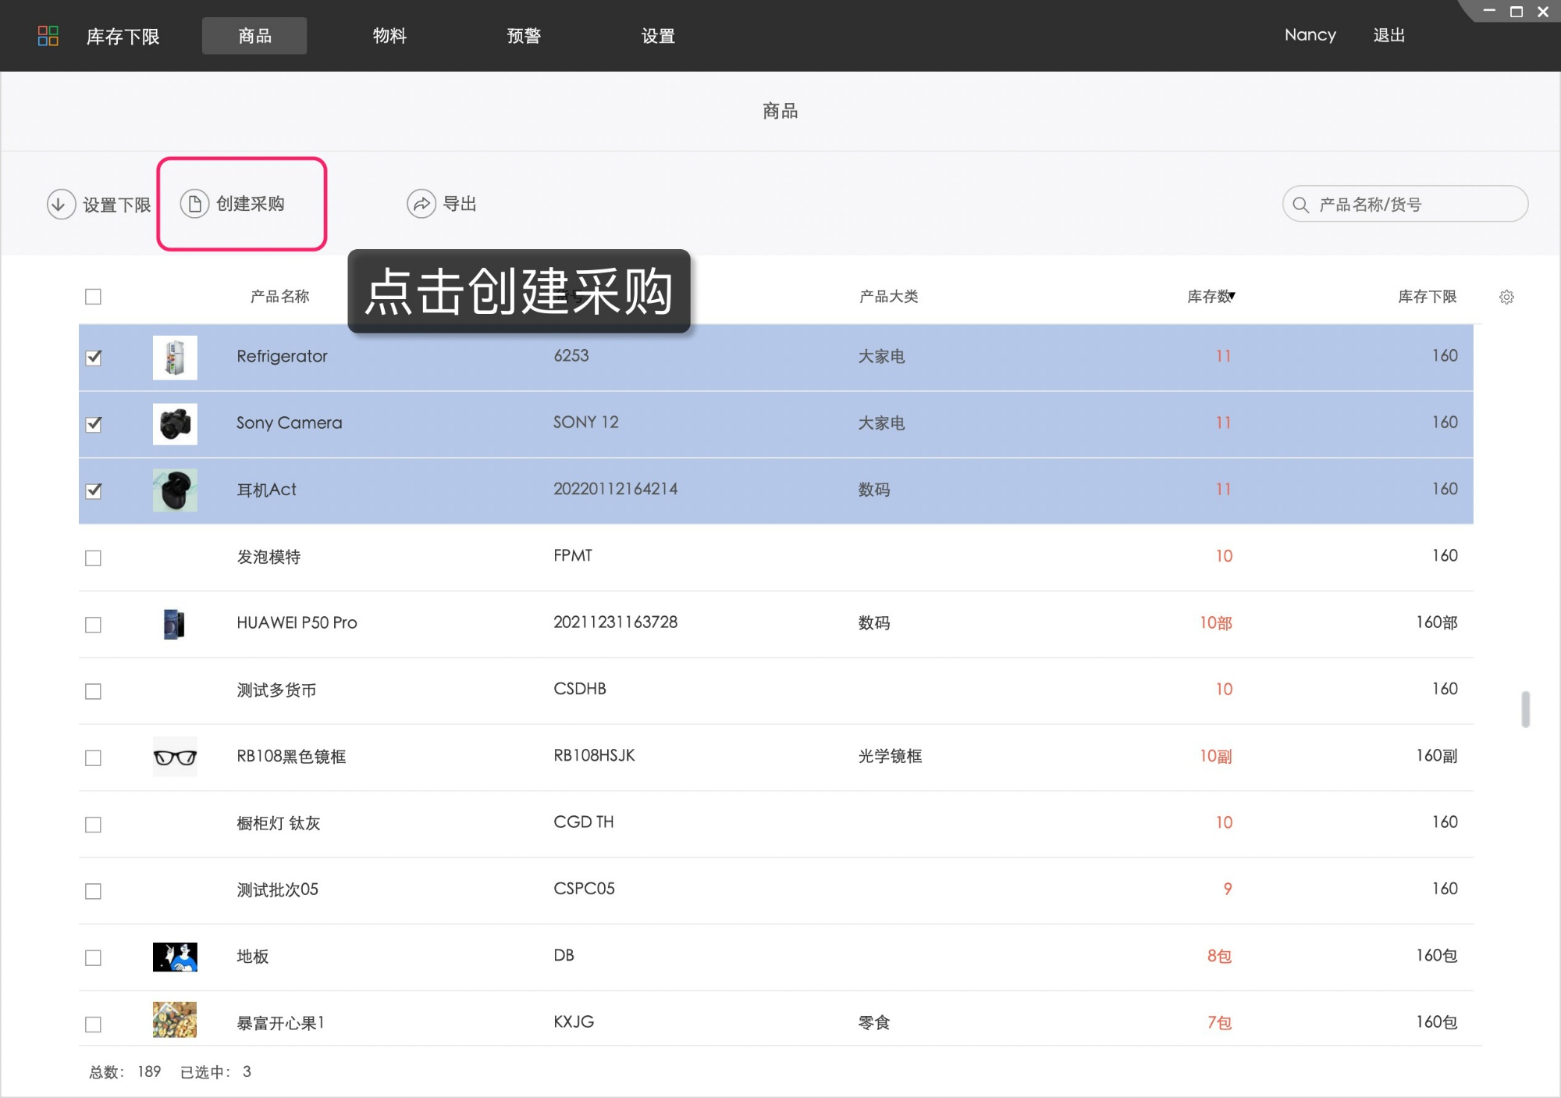Check the 橱柜灯 钛灰 row checkbox
Viewport: 1561px width, 1098px height.
click(93, 825)
